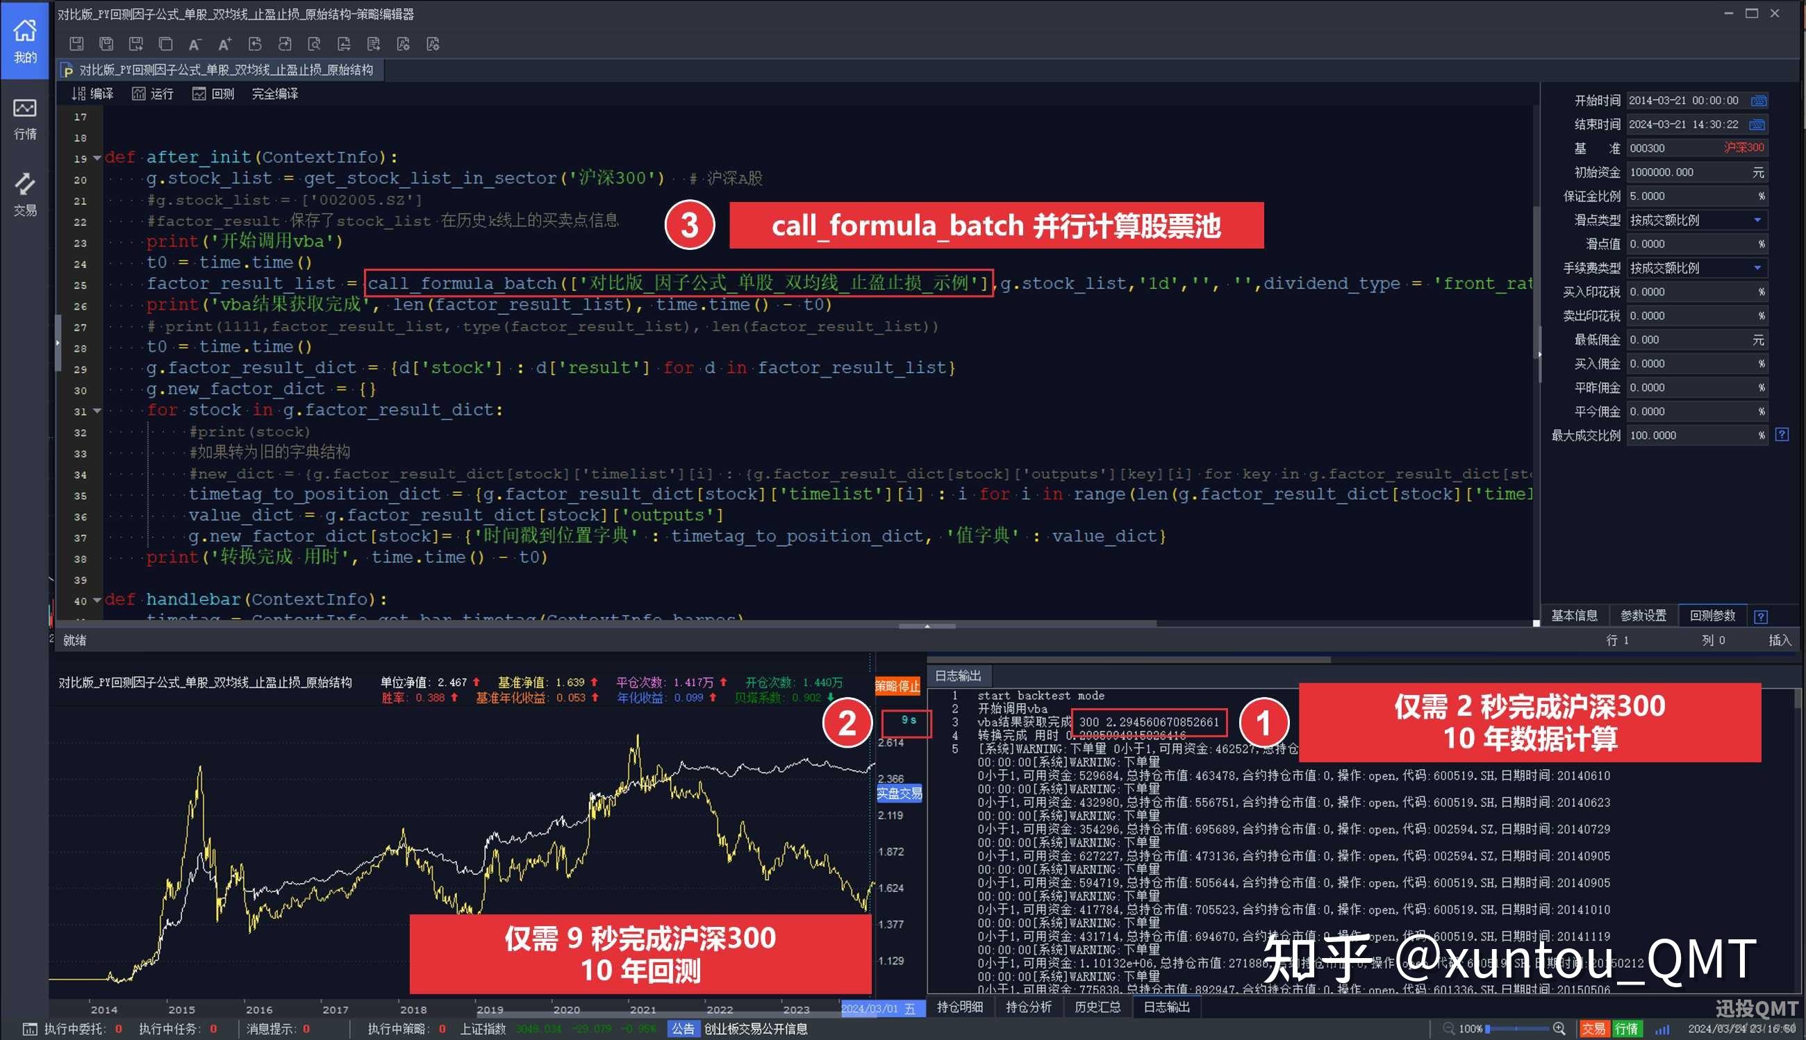Expand 滑点类型 dropdown
The width and height of the screenshot is (1806, 1040).
point(1757,220)
